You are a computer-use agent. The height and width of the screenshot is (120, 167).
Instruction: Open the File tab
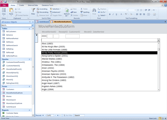(x=4, y=5)
